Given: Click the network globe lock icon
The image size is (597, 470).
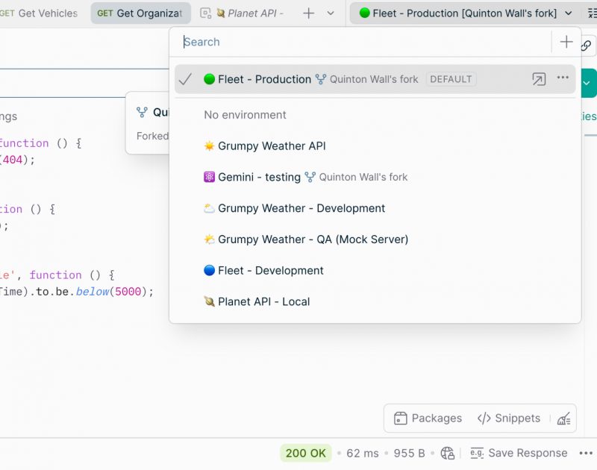Looking at the screenshot, I should tap(447, 454).
